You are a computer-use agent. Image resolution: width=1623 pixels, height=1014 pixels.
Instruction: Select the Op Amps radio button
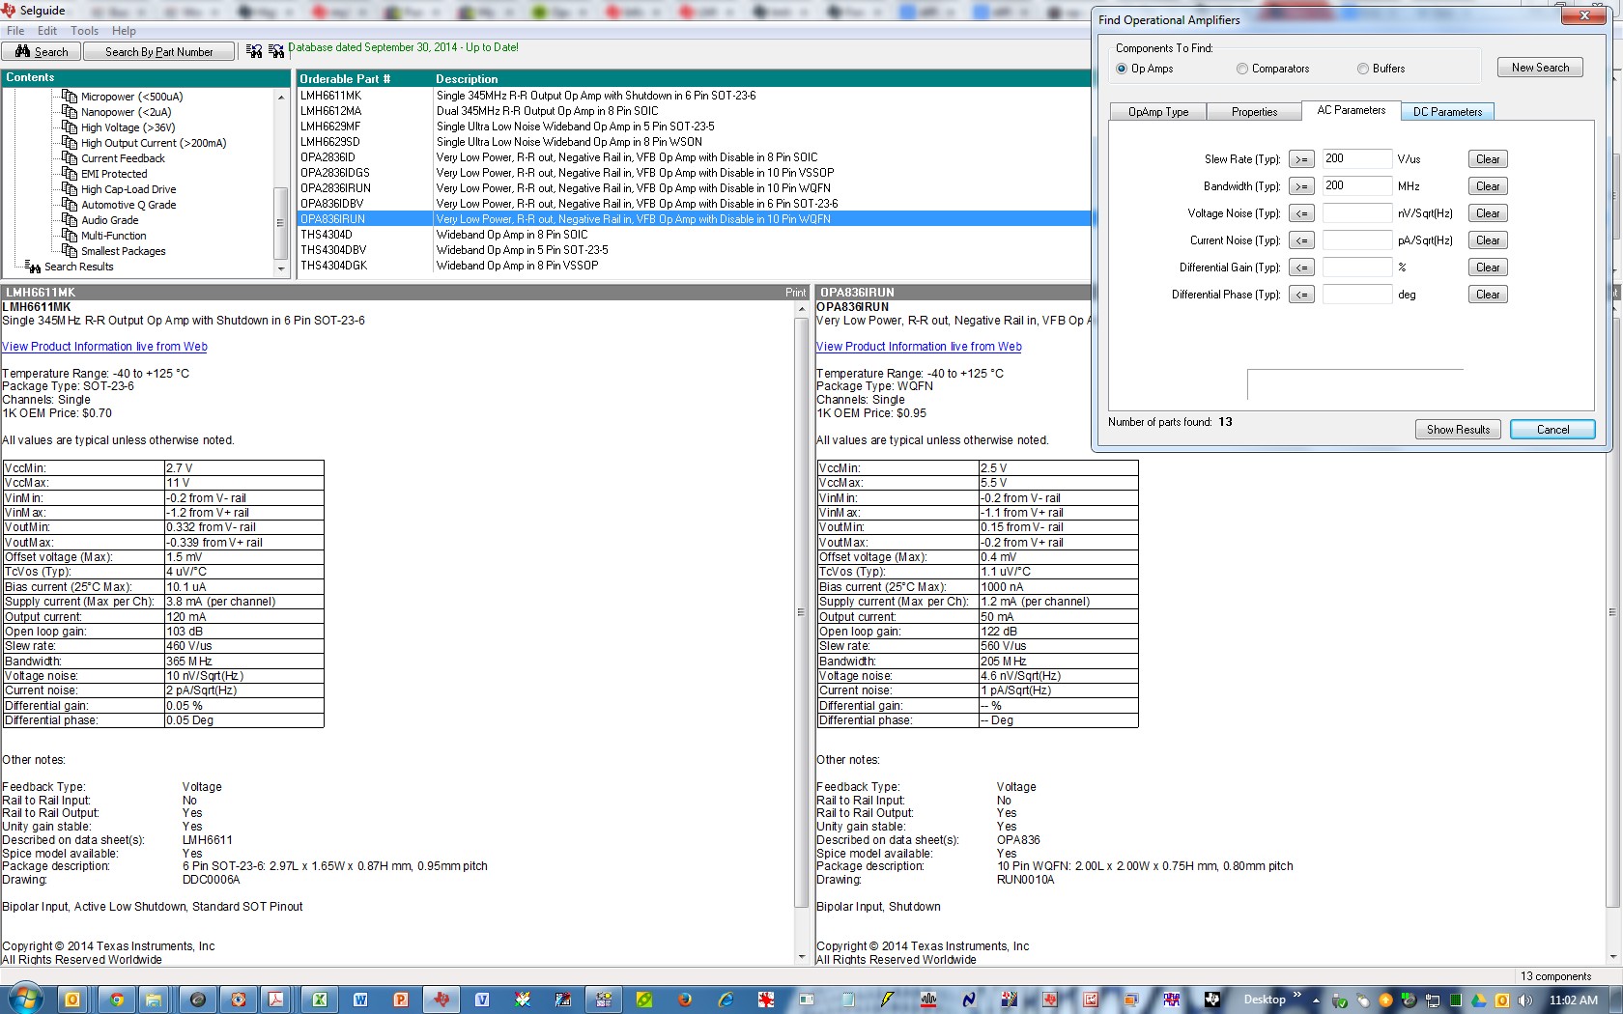coord(1122,69)
